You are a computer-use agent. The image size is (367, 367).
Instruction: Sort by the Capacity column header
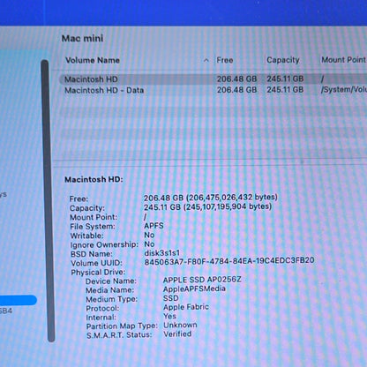tap(283, 60)
